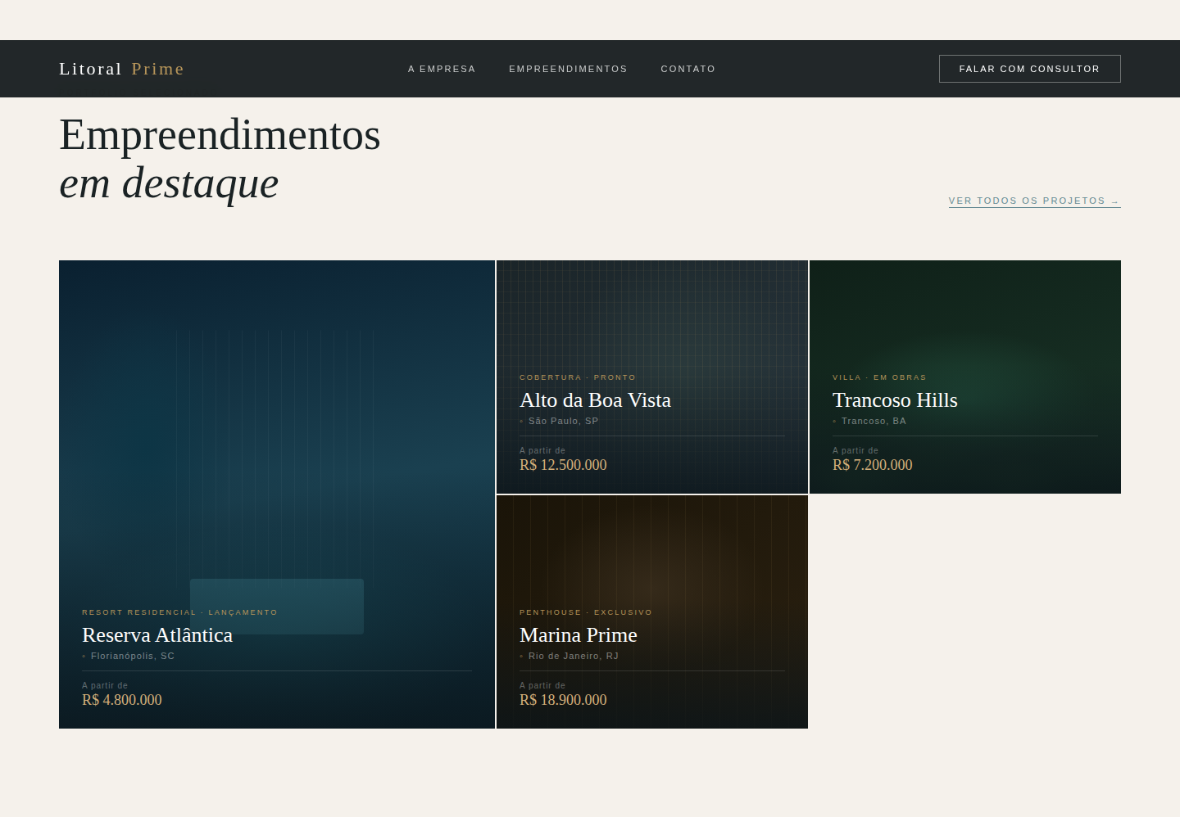This screenshot has width=1180, height=817.
Task: Open the EMPREENDIMENTOS menu item
Action: tap(568, 69)
